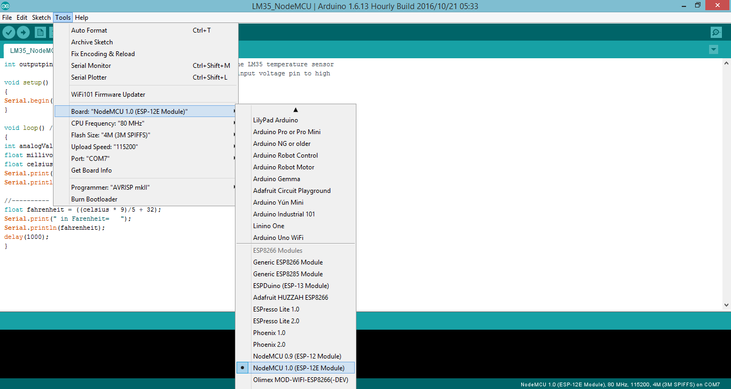The width and height of the screenshot is (731, 389).
Task: Open the Help menu
Action: coord(81,18)
